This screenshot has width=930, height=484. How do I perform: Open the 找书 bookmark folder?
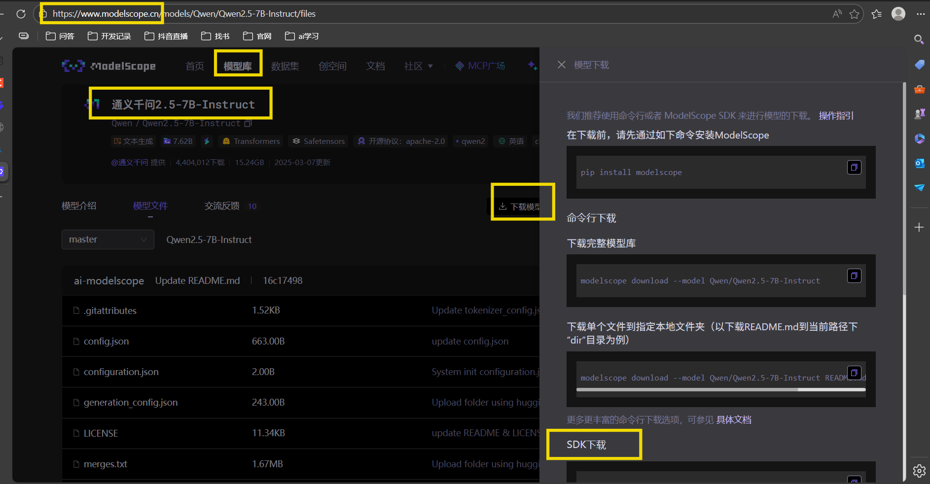pyautogui.click(x=215, y=36)
